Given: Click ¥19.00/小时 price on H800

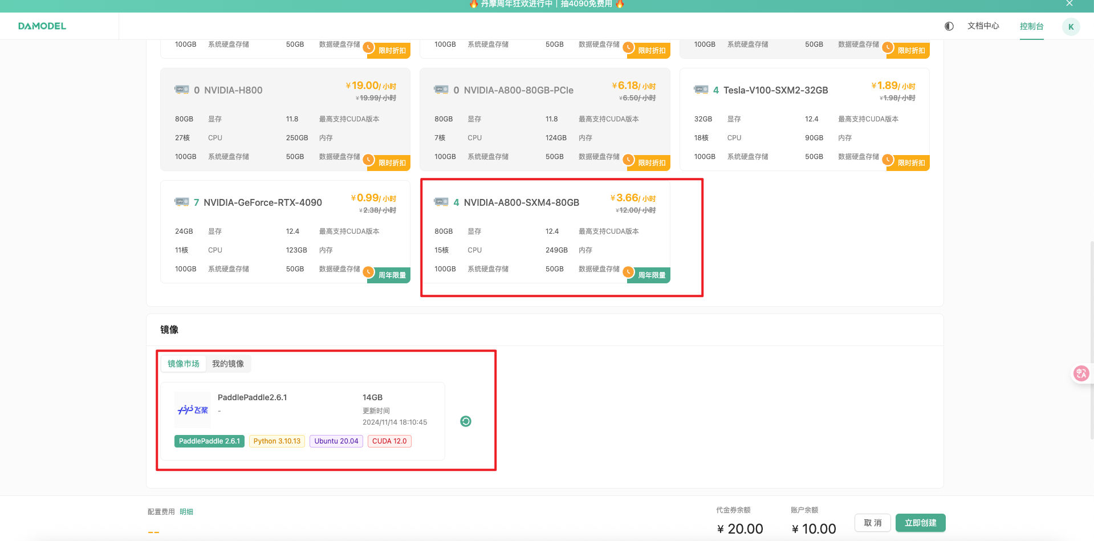Looking at the screenshot, I should [x=371, y=86].
